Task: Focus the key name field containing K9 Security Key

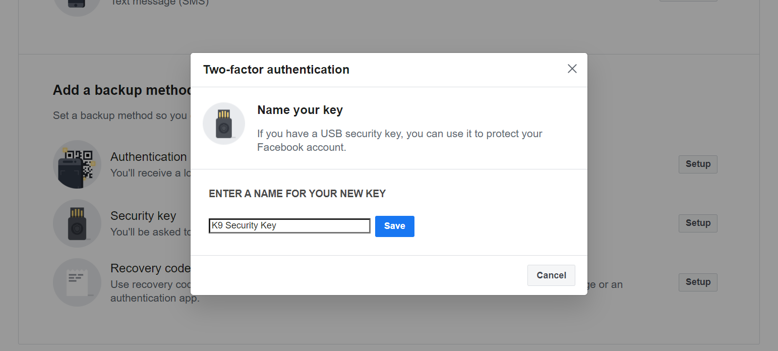Action: [289, 226]
